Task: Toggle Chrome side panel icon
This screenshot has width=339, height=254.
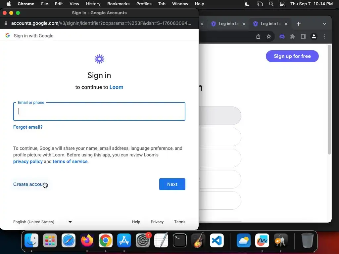Action: 303,36
